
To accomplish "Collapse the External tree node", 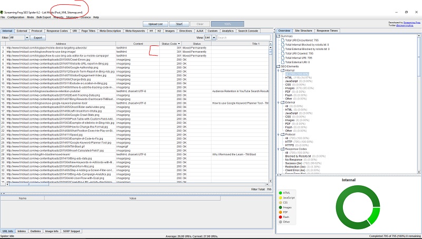I will [279, 102].
